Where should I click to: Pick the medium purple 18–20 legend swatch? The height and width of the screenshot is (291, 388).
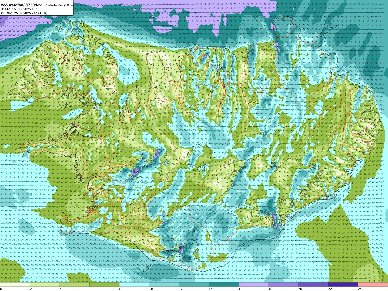click(283, 285)
